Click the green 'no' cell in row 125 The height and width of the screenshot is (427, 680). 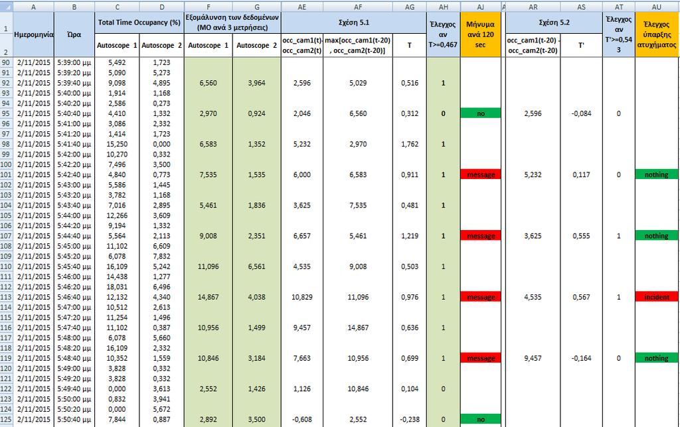481,419
